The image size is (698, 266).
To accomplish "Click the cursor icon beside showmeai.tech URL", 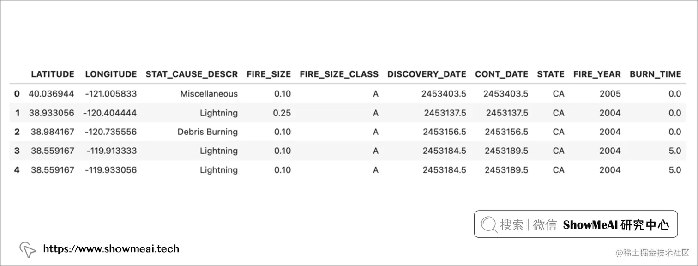I will (28, 249).
